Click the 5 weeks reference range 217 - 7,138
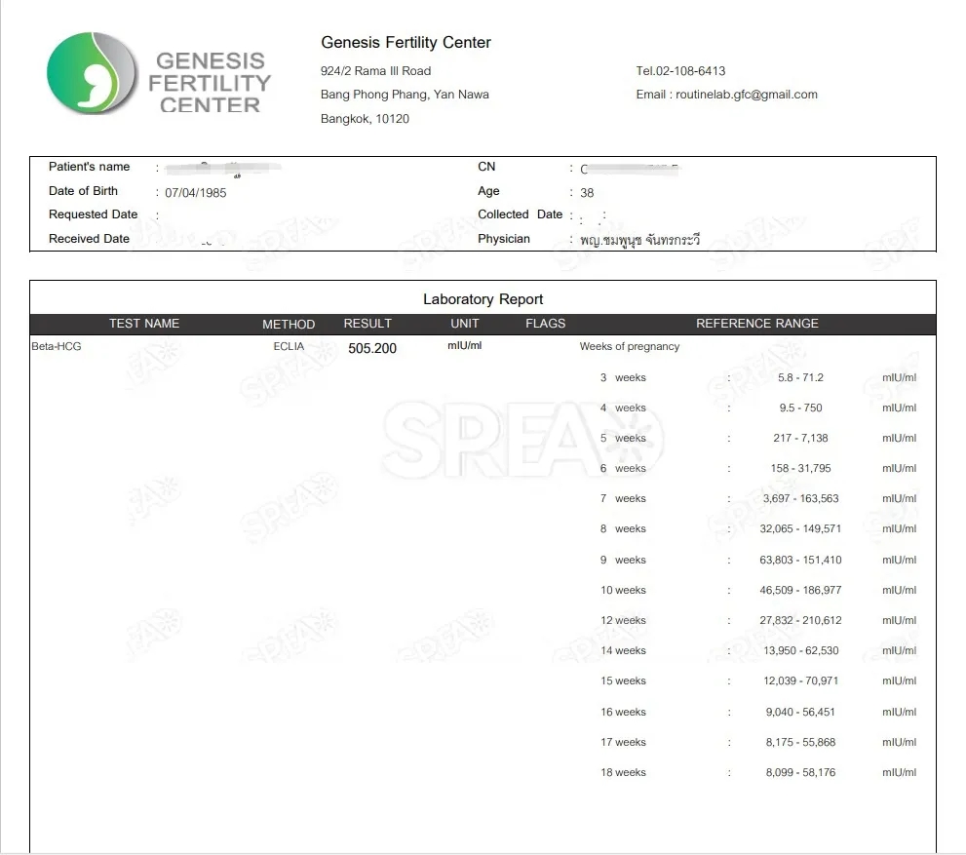 coord(800,439)
